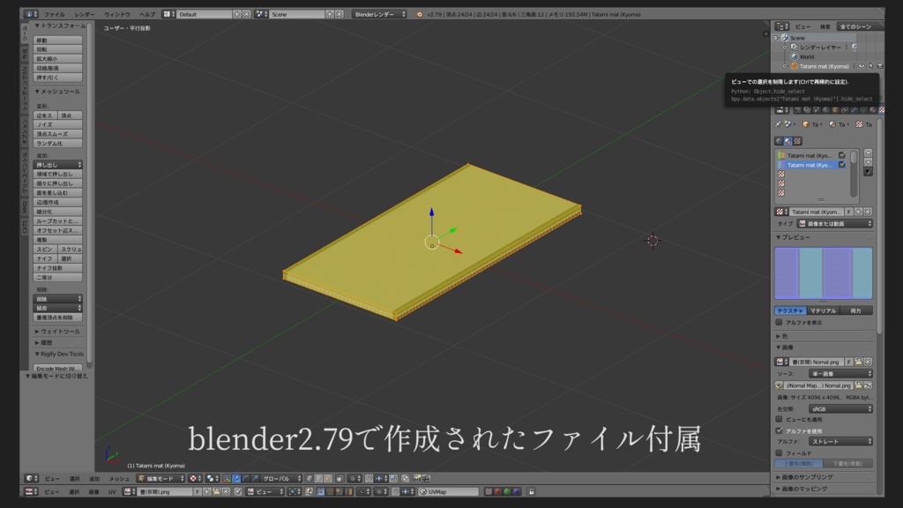
Task: Collapse the プレビュー panel
Action: coord(793,237)
